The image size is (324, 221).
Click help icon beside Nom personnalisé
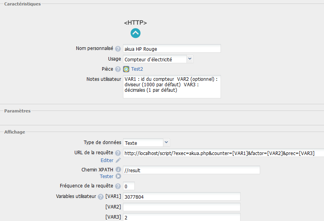click(118, 49)
